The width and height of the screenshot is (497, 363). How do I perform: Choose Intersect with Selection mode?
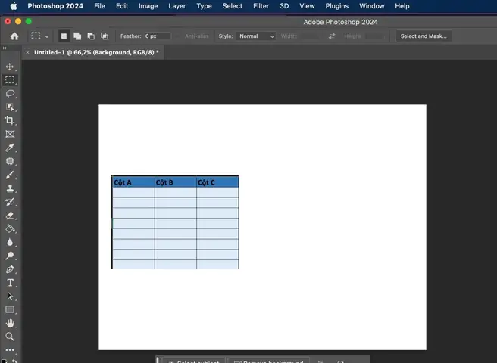coord(105,36)
